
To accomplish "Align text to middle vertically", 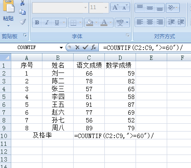I will pyautogui.click(x=150, y=7).
